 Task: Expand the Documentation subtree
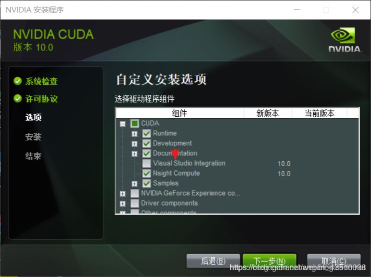click(134, 154)
